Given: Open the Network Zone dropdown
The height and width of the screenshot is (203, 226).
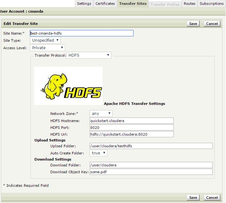Looking at the screenshot, I should (101, 114).
